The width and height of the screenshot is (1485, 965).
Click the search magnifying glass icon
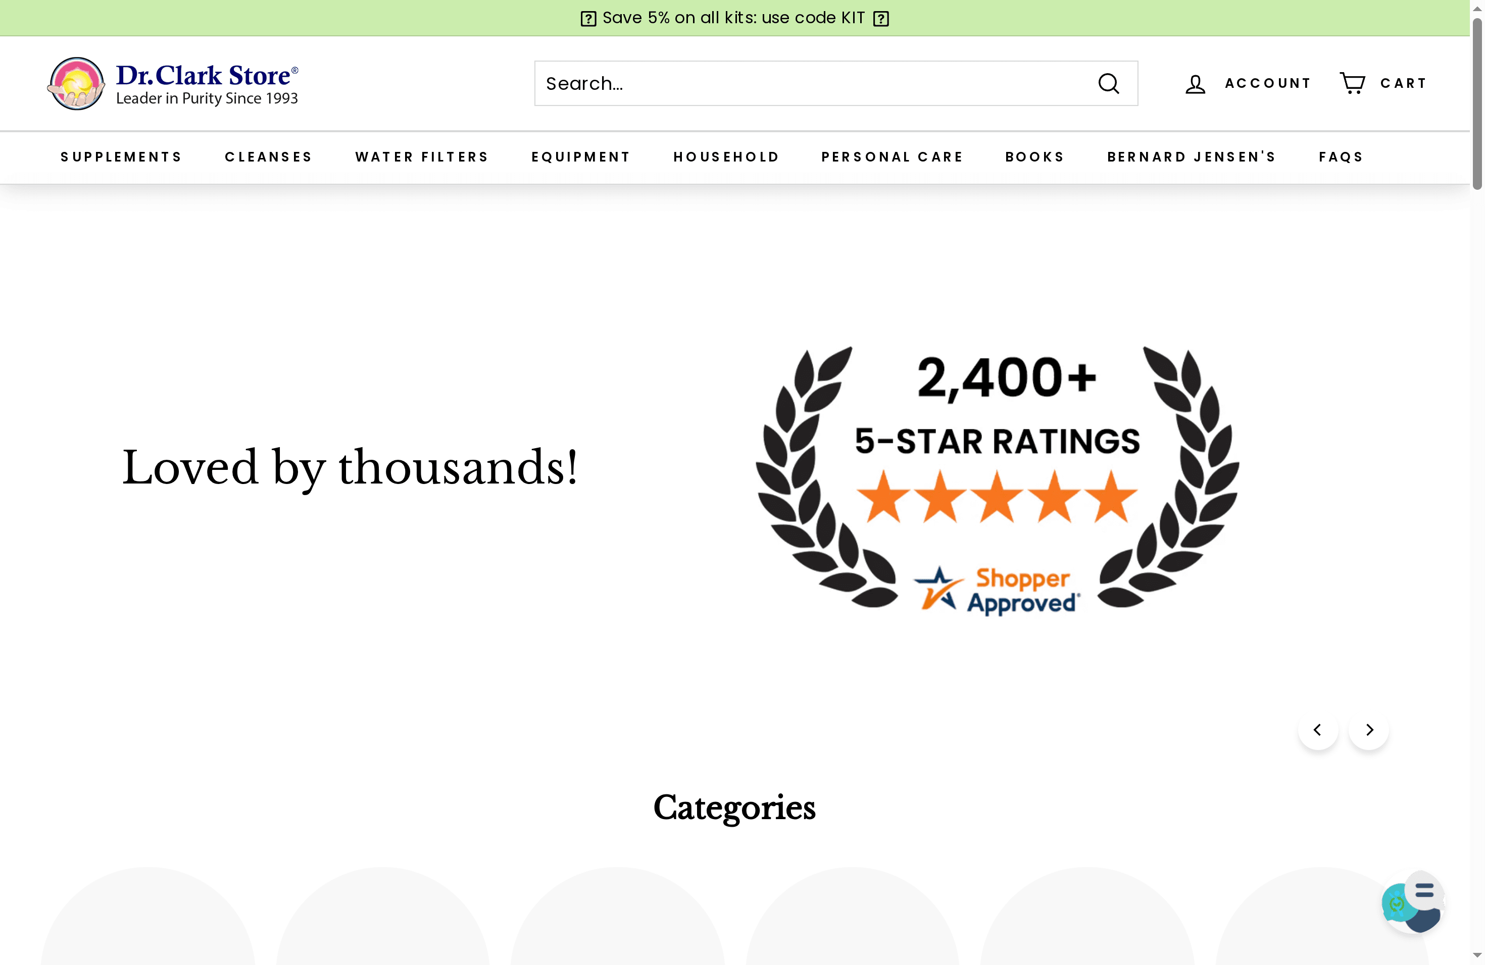1109,83
